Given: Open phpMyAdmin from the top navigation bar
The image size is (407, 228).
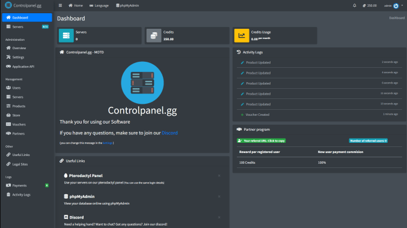Looking at the screenshot, I should (x=127, y=5).
